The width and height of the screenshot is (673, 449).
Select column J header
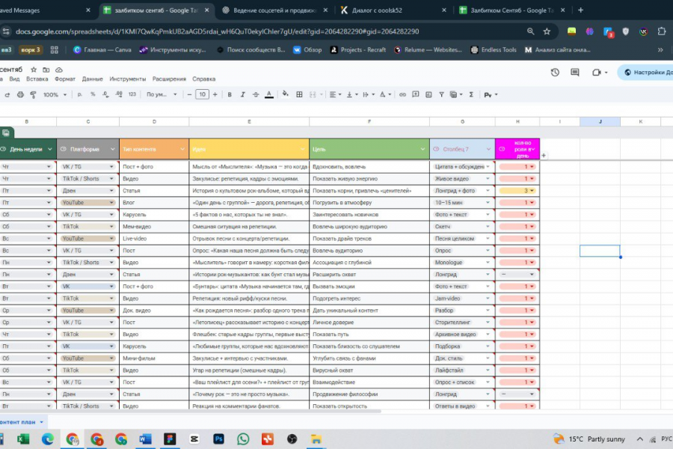[x=600, y=121]
